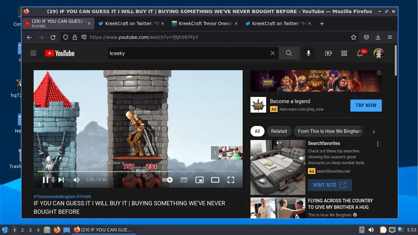Focus the YouTube search input field

(188, 53)
